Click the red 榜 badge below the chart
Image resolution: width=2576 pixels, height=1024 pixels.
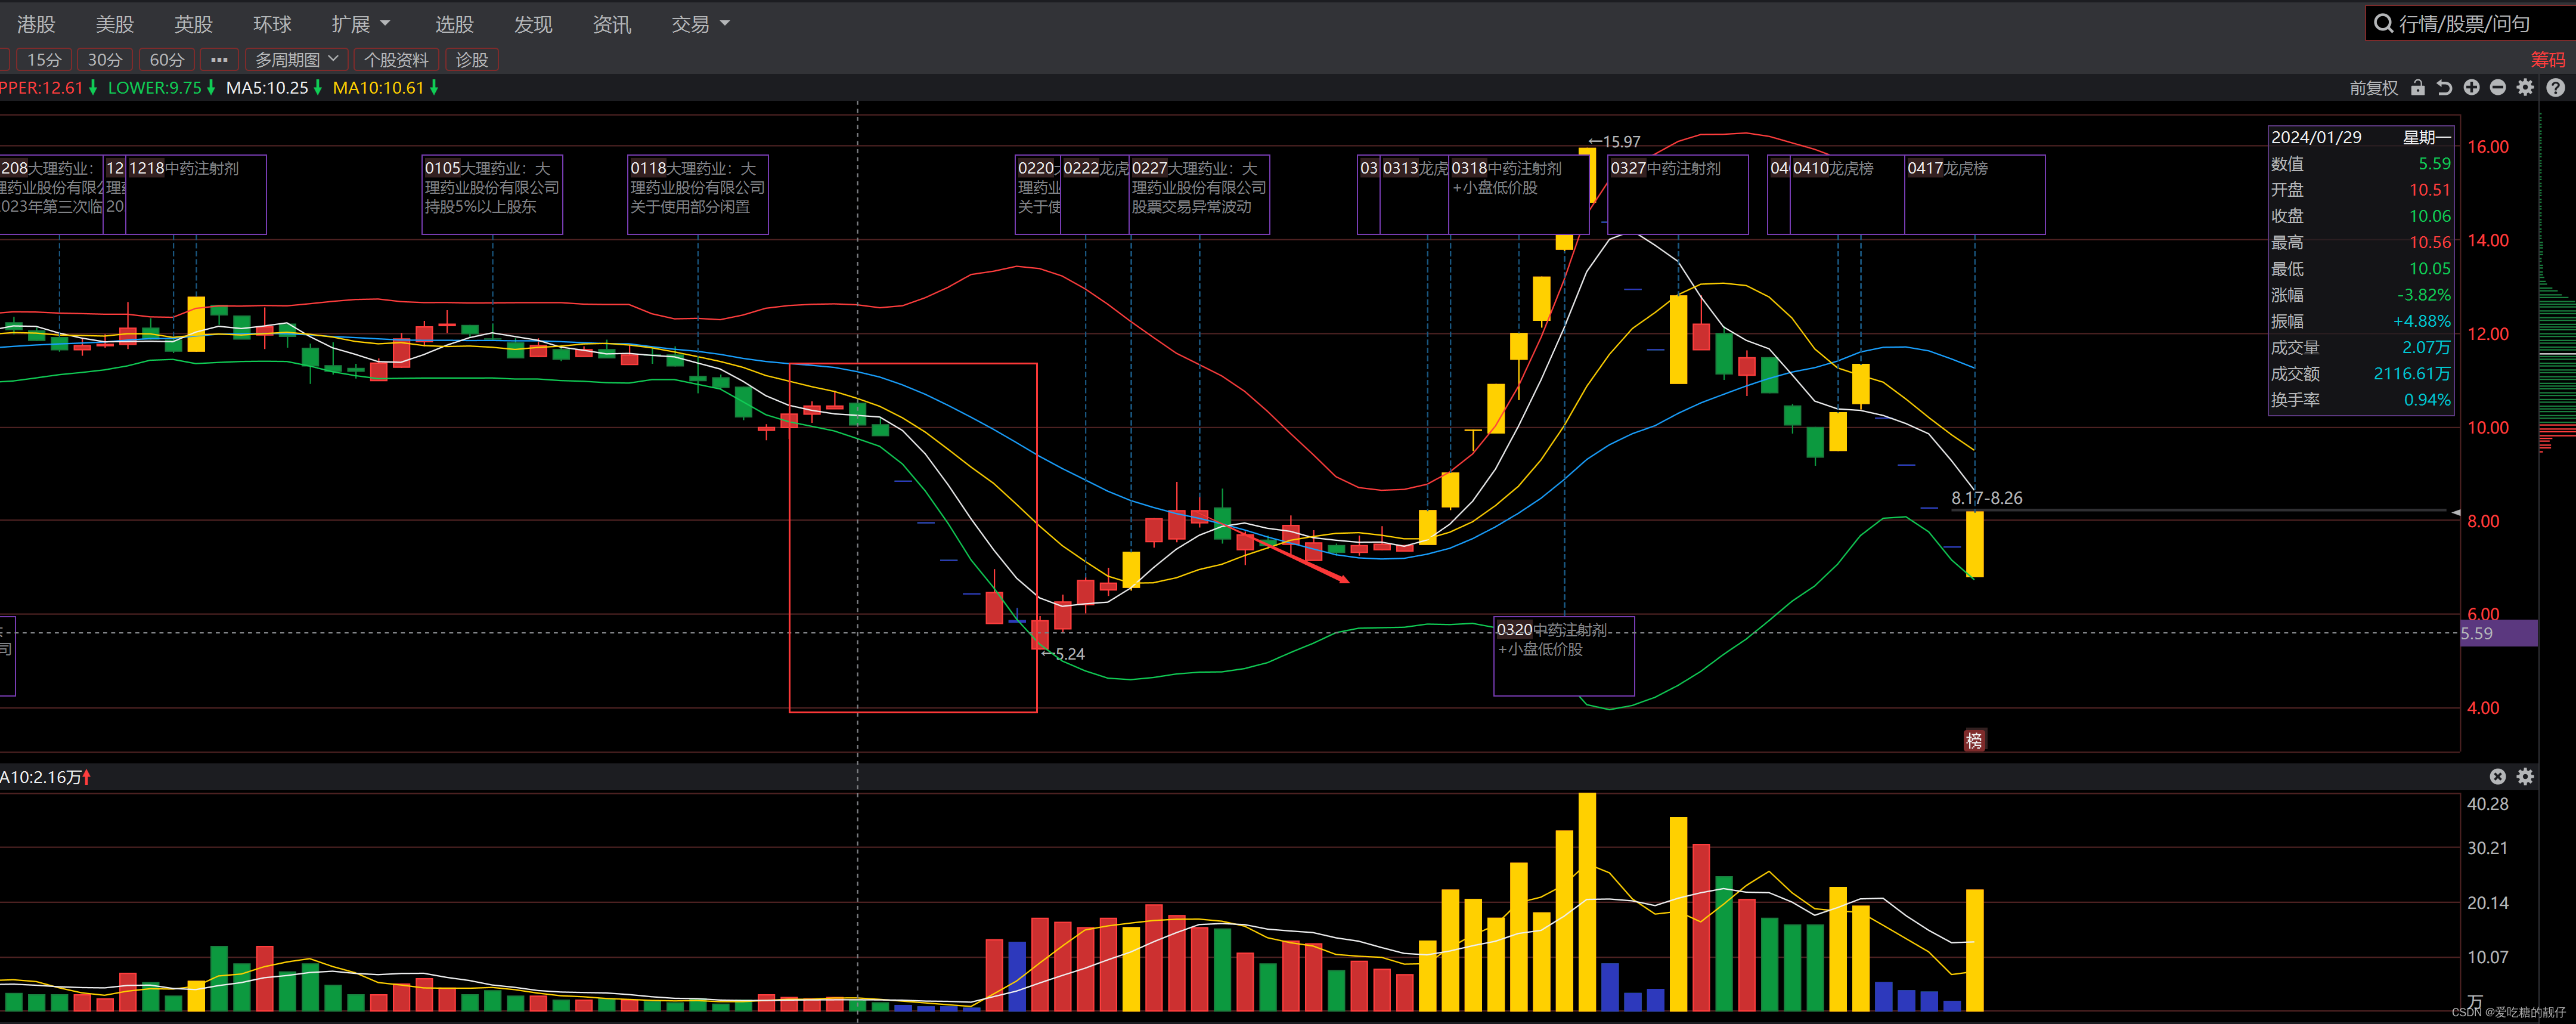(1974, 740)
